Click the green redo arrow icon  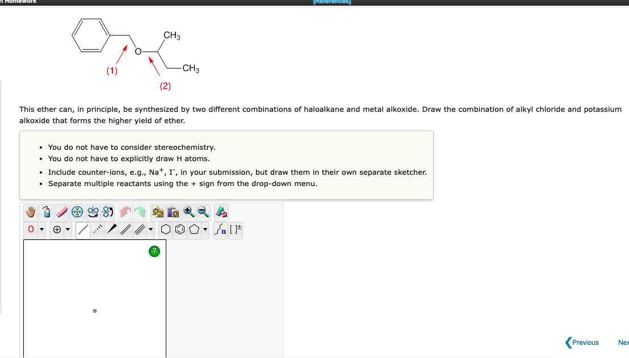140,212
